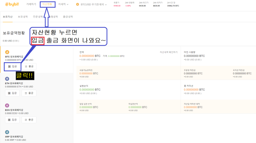Select the ETH 암호화폐지갑 wallet label
Screen dimensions: 256x143
pyautogui.click(x=14, y=83)
